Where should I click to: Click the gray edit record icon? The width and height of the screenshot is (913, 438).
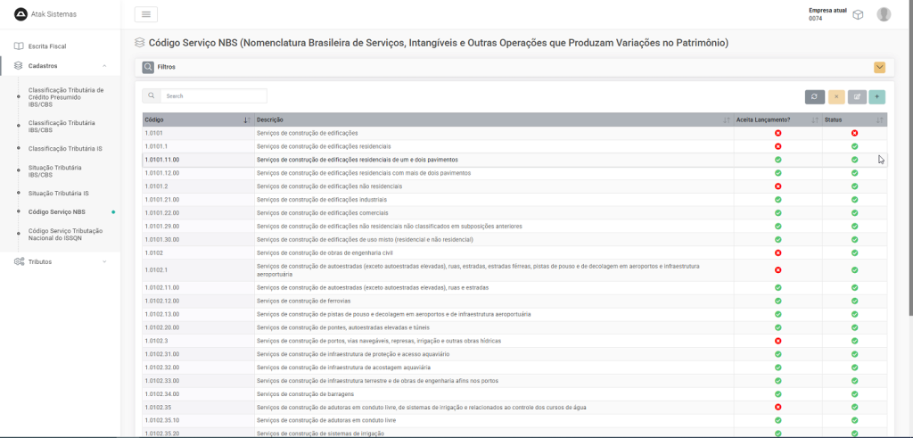[857, 96]
